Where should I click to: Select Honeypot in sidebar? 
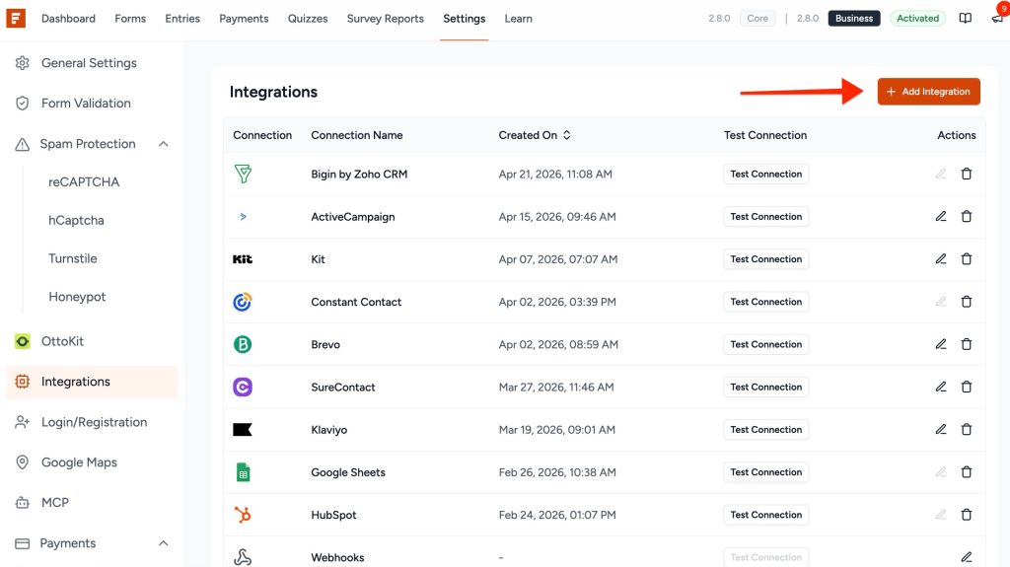(x=77, y=297)
